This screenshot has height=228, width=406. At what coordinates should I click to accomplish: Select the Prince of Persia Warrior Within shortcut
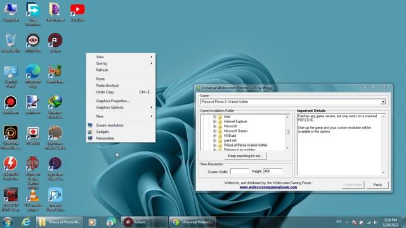[33, 173]
